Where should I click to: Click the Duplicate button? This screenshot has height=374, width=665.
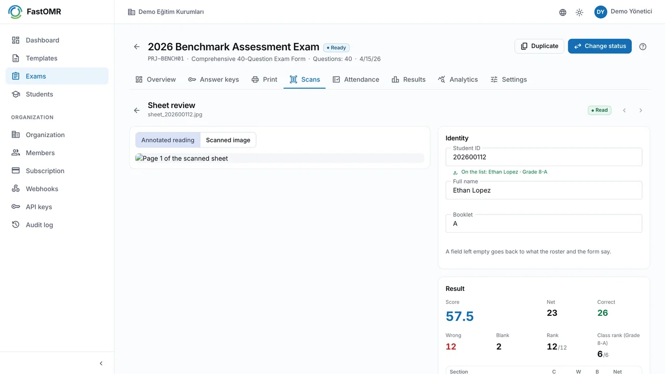pyautogui.click(x=539, y=46)
